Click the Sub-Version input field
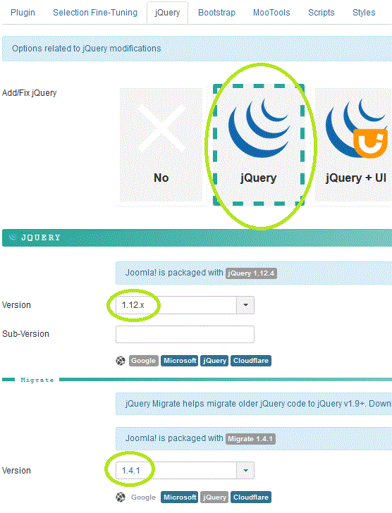This screenshot has width=392, height=513. [x=185, y=334]
